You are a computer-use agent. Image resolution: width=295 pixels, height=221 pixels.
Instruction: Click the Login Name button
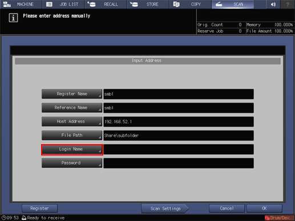(72, 149)
